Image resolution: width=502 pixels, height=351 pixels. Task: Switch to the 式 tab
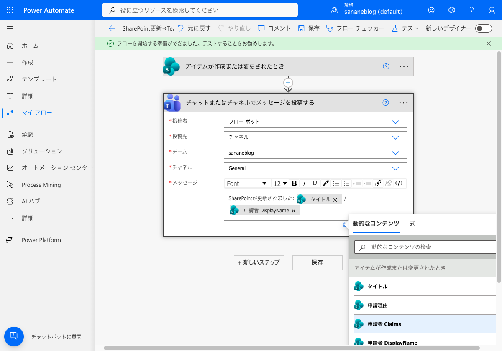coord(412,224)
